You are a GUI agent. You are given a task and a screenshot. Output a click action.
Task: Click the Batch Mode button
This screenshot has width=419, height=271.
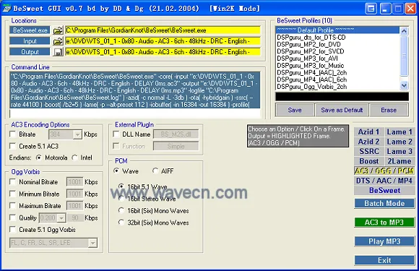point(384,203)
